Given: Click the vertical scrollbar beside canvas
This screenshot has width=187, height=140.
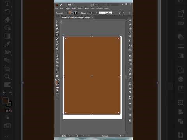Looking at the screenshot, I should pyautogui.click(x=126, y=77).
